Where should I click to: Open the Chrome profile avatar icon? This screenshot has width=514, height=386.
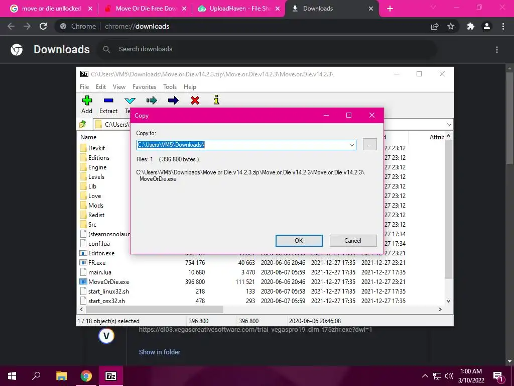coord(487,26)
